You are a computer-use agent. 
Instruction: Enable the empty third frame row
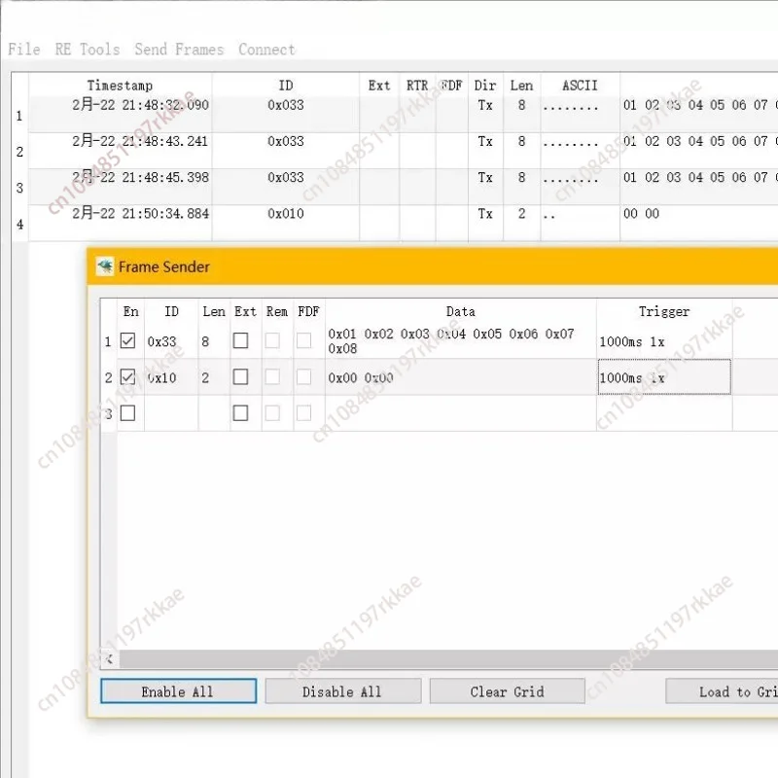(127, 412)
